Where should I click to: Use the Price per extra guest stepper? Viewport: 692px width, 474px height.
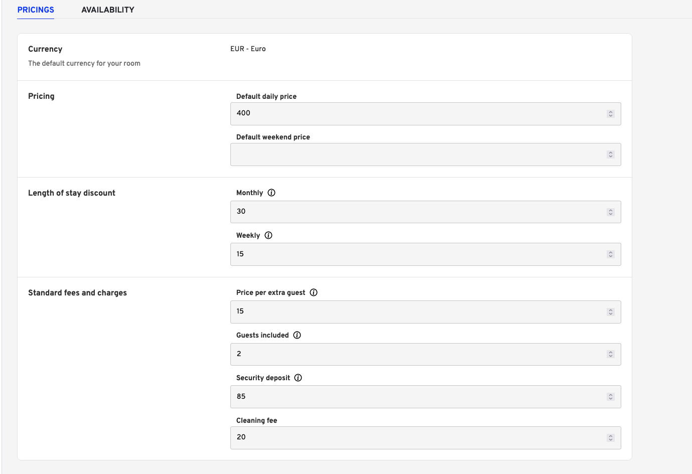pos(611,312)
